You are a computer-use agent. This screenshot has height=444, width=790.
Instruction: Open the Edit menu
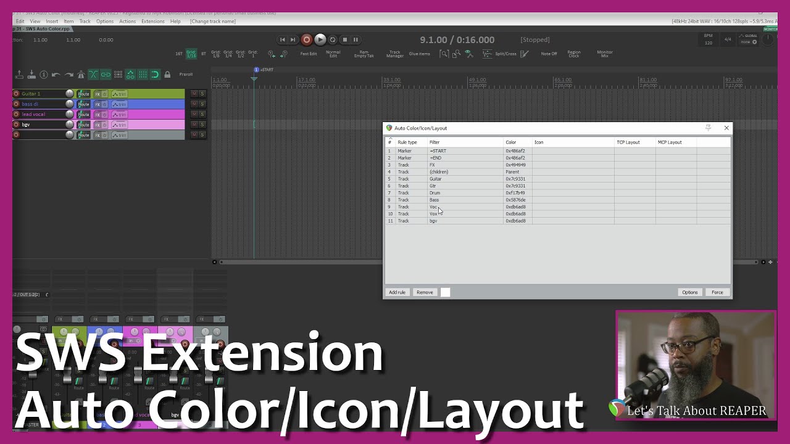click(x=20, y=21)
